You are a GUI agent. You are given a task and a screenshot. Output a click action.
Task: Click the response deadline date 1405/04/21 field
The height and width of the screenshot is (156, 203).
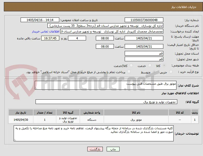click(144, 38)
